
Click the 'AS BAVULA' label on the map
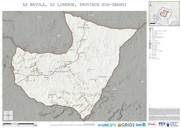coord(74,74)
